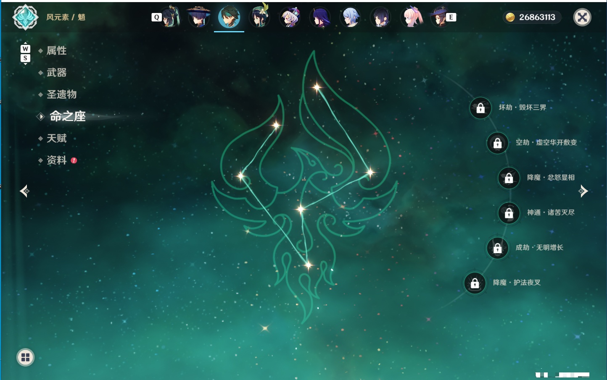607x380 pixels.
Task: Open the grid menu icon at bottom left
Action: 25,357
